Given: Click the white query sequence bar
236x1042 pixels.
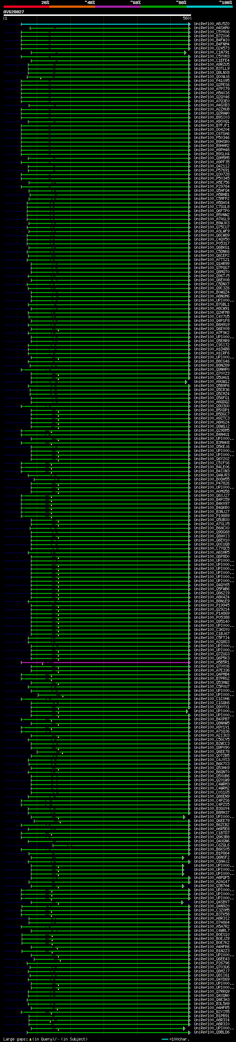Looking at the screenshot, I should (x=97, y=15).
